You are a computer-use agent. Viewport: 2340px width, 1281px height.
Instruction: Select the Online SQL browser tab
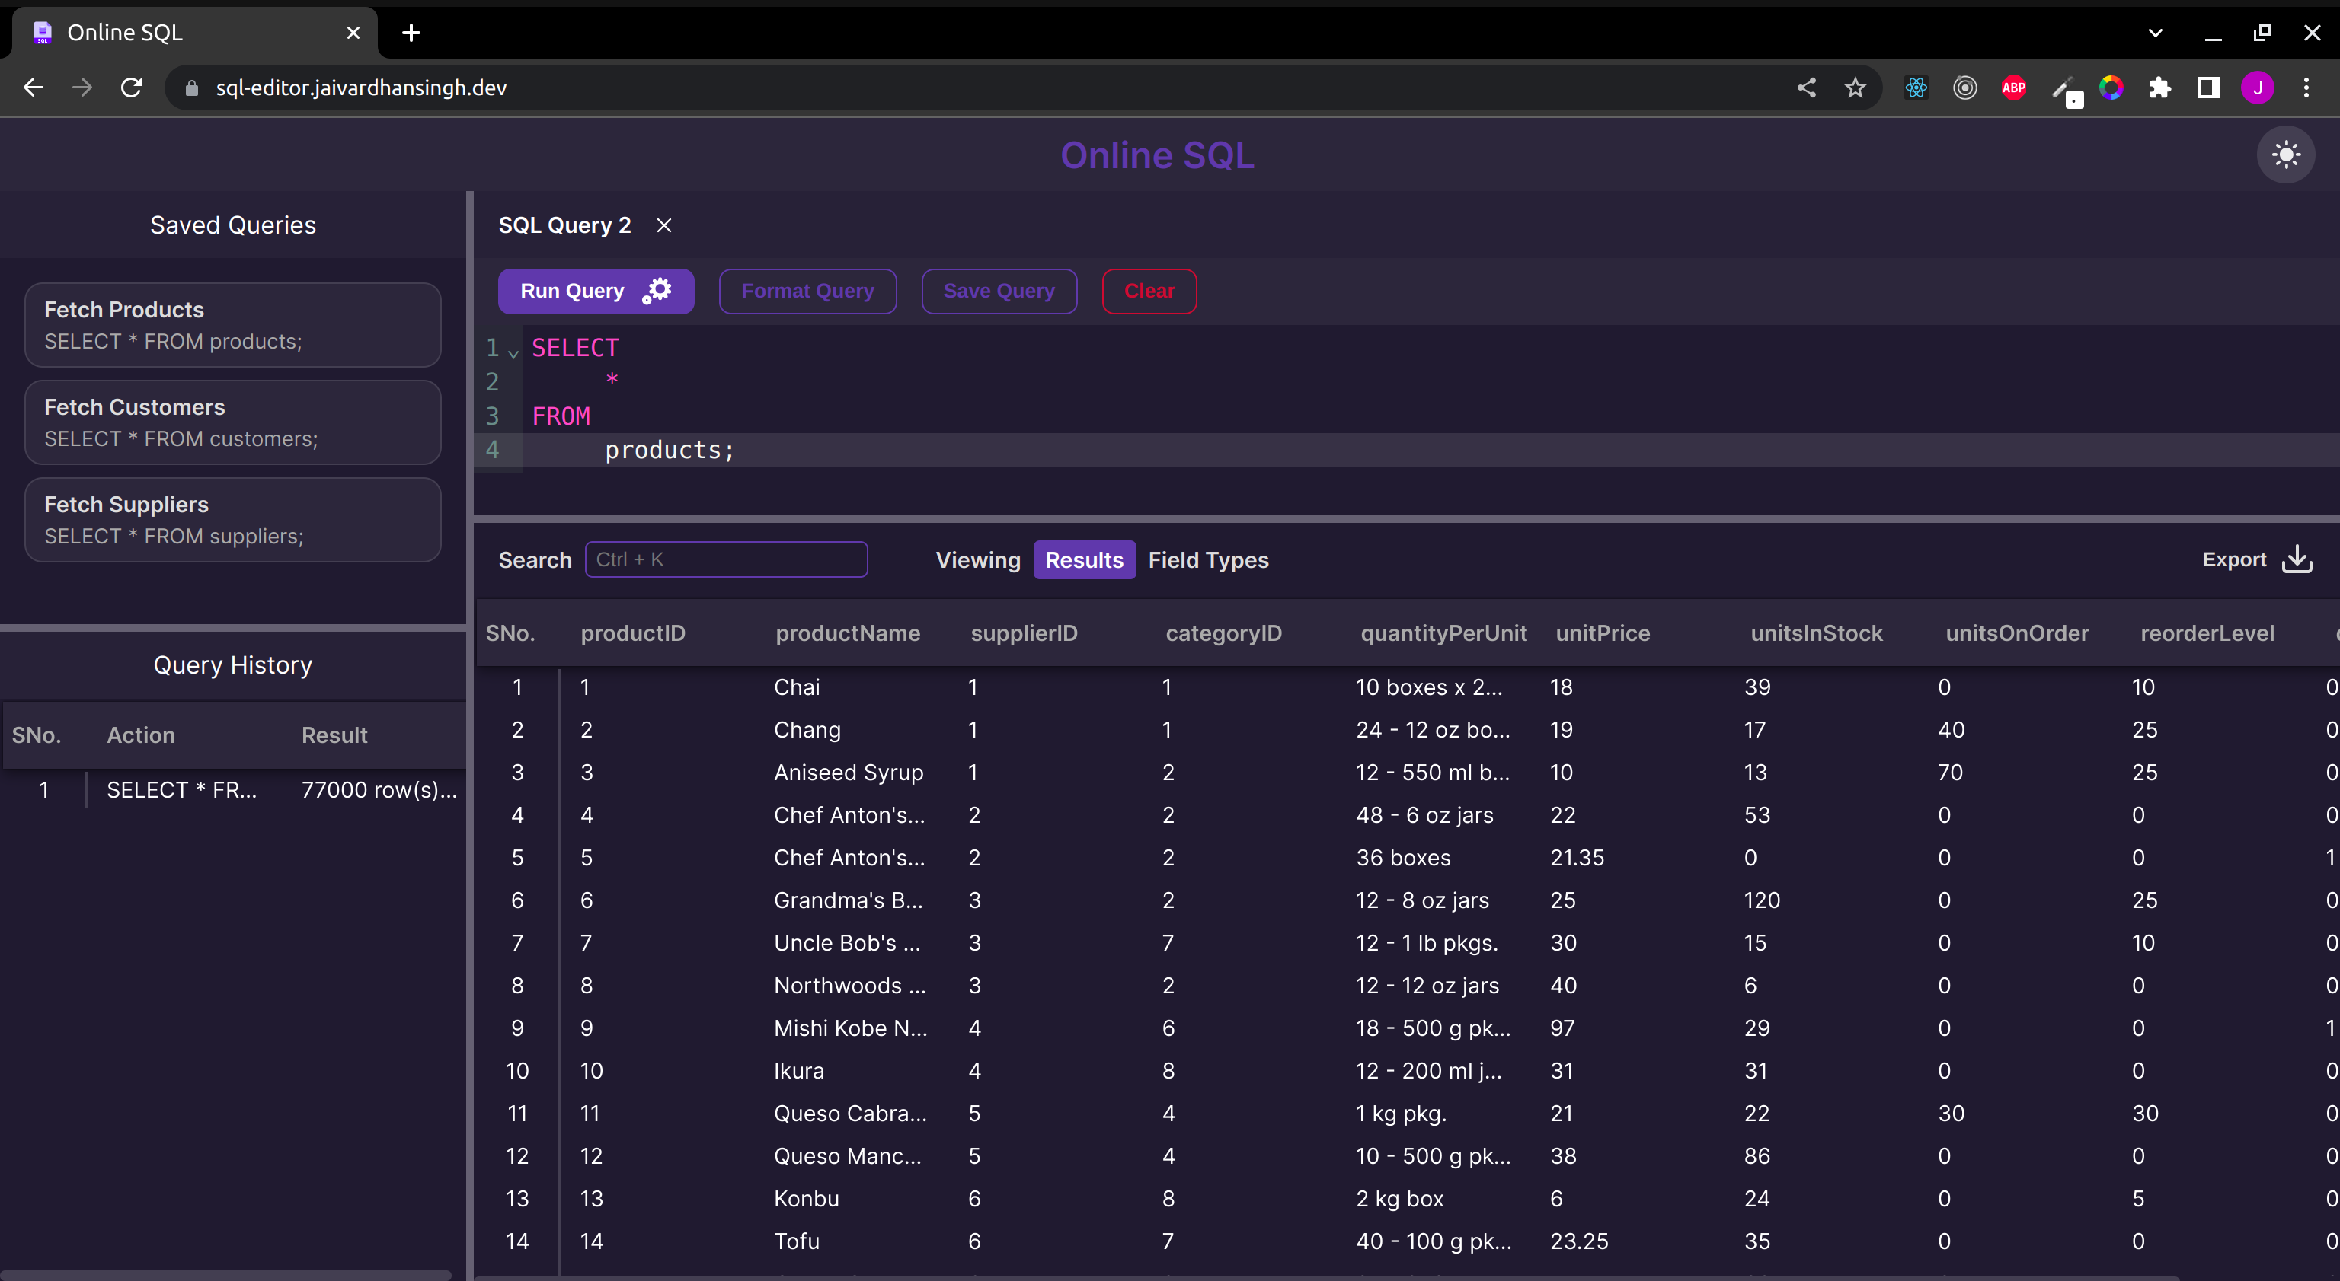[x=195, y=33]
